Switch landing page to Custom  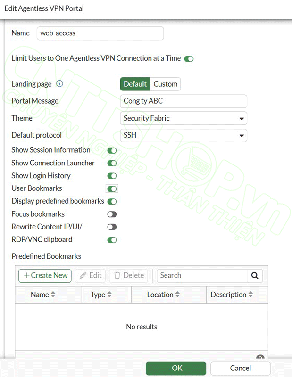[x=166, y=84]
